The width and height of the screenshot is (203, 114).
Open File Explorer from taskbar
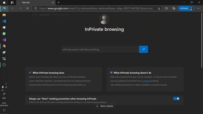pyautogui.click(x=4, y=15)
